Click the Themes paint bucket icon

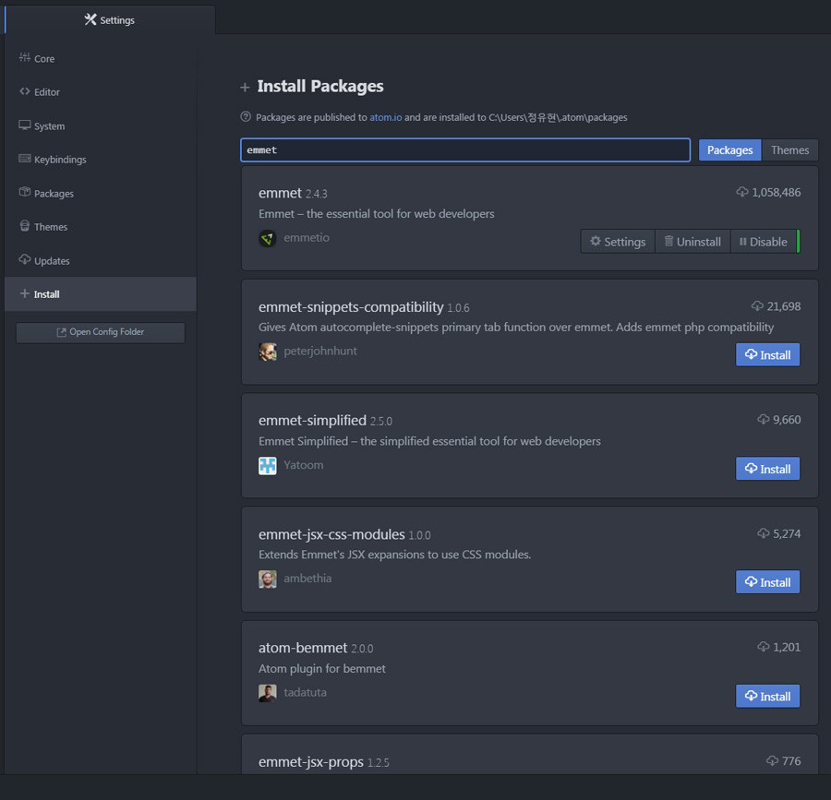coord(24,225)
